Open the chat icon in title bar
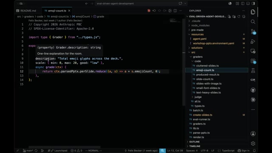This screenshot has height=153, width=272. click(x=180, y=3)
